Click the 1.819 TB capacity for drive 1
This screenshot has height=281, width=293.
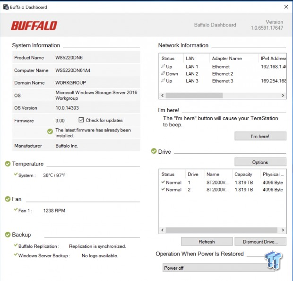(x=244, y=183)
